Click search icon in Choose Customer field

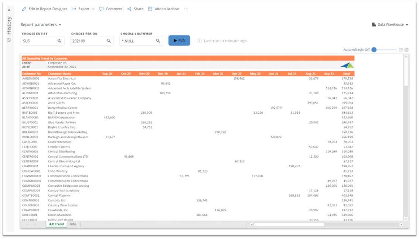coord(158,41)
